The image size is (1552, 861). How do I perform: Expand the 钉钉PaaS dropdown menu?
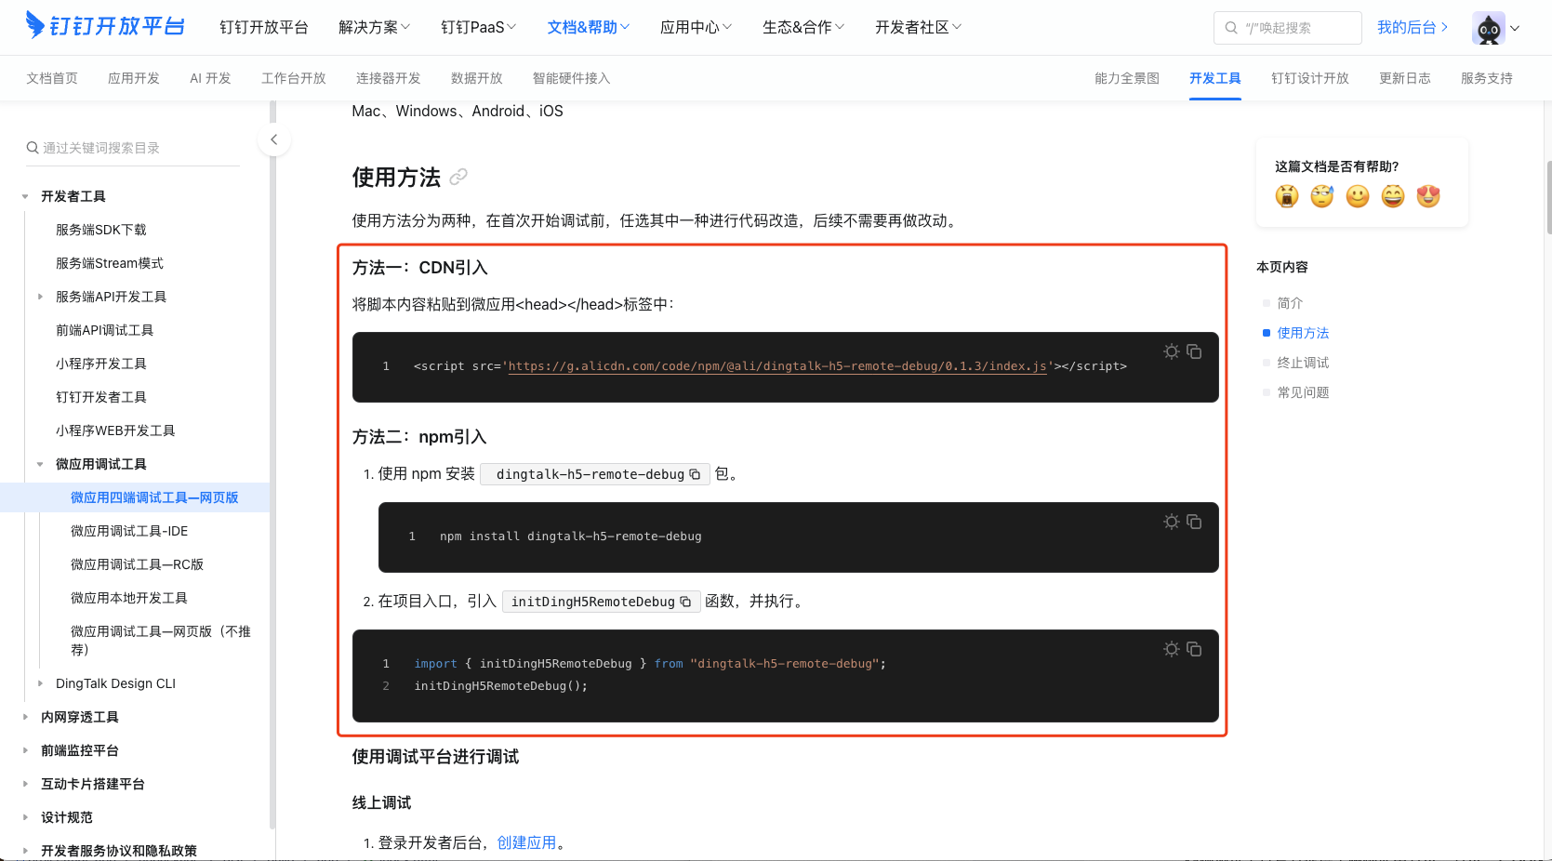click(x=478, y=28)
